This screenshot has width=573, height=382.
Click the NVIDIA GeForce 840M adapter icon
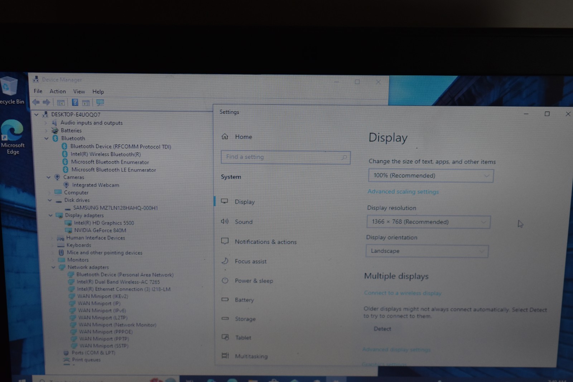[68, 230]
